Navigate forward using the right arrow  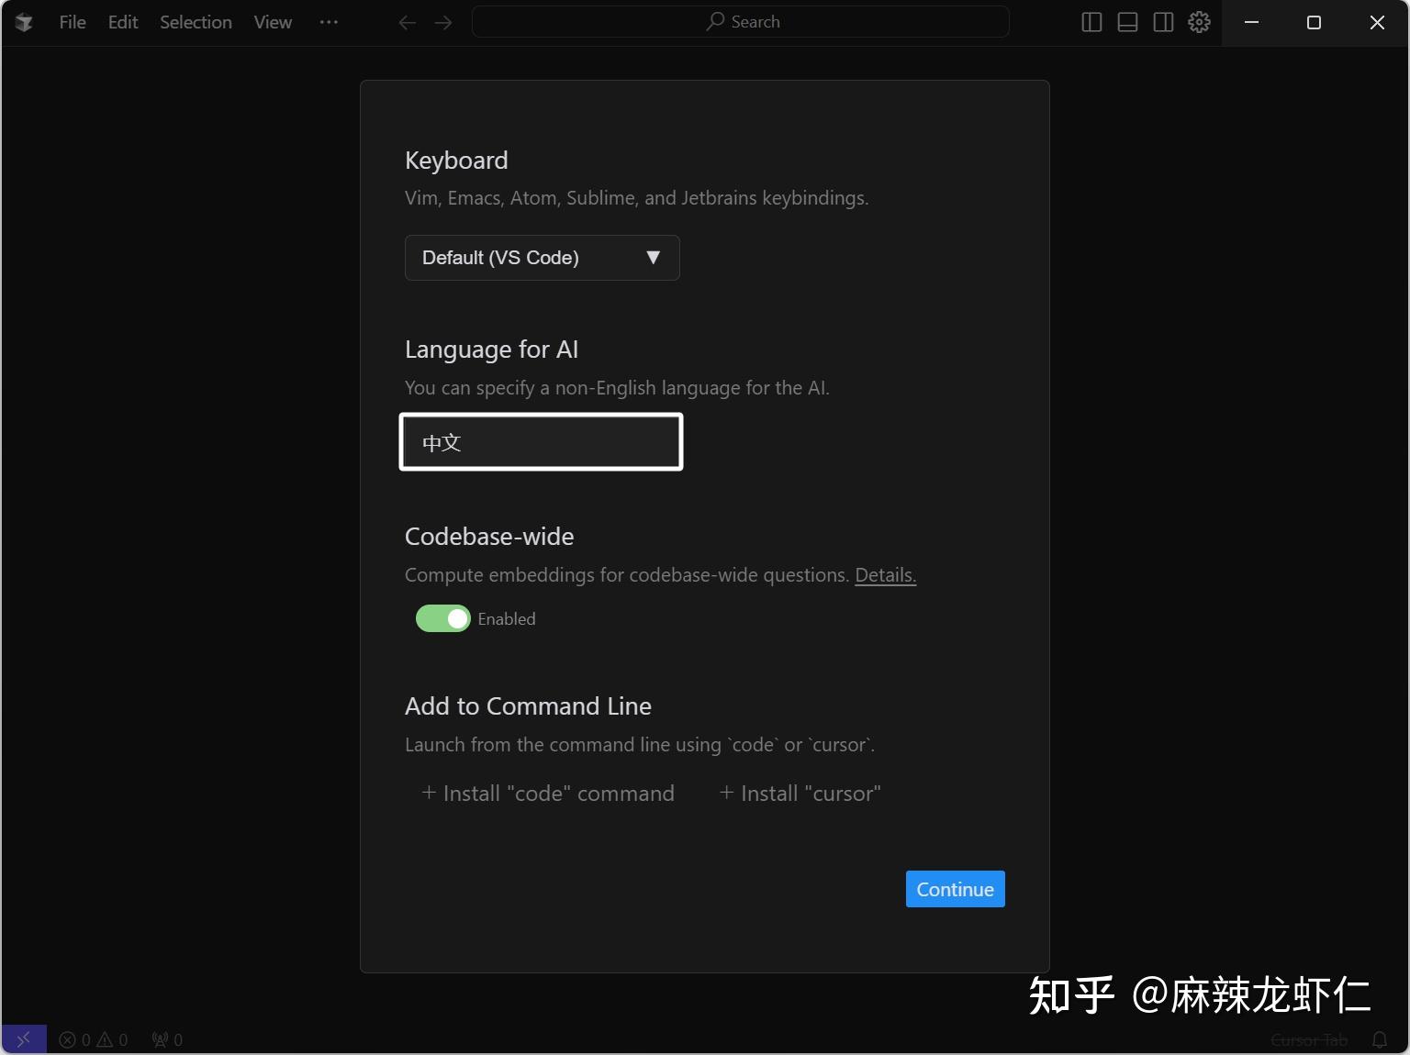click(443, 22)
